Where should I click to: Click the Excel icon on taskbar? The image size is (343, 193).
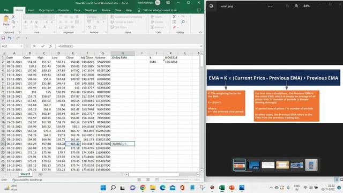(x=222, y=188)
